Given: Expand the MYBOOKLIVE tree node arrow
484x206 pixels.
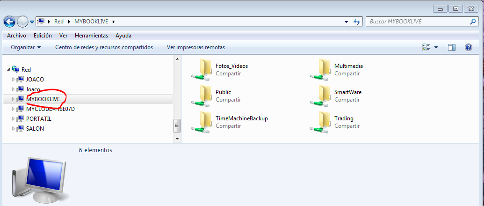Looking at the screenshot, I should (x=13, y=99).
